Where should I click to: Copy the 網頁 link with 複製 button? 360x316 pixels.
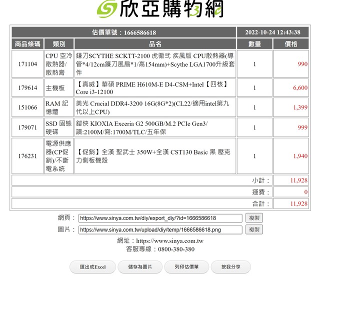tap(254, 217)
